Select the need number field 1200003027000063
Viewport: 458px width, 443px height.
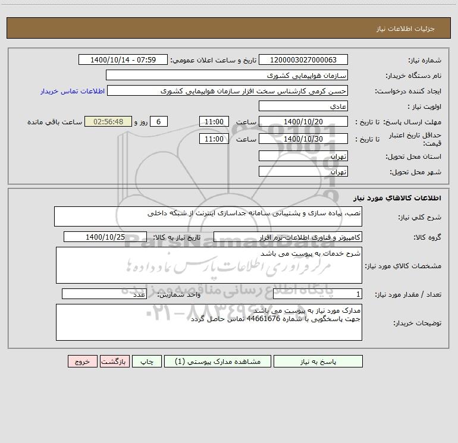coord(303,59)
